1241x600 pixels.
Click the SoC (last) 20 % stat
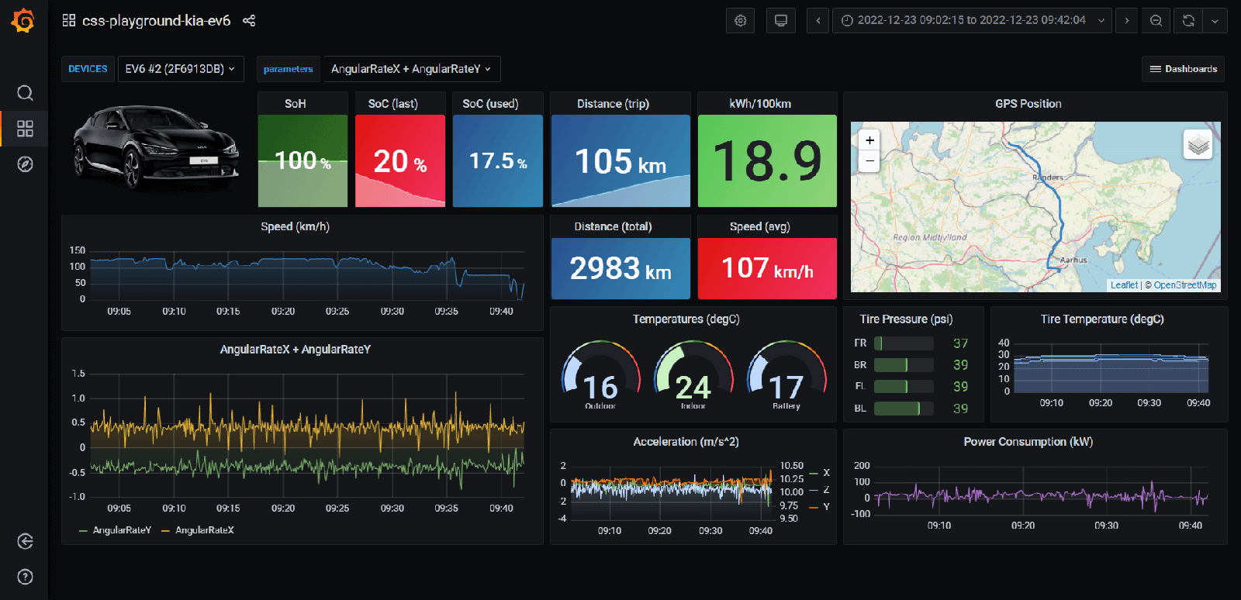[400, 161]
